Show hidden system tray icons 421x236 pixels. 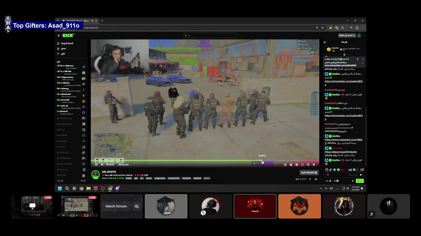321,188
